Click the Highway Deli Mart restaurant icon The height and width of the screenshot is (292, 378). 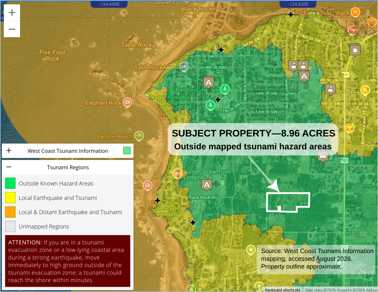(x=349, y=128)
